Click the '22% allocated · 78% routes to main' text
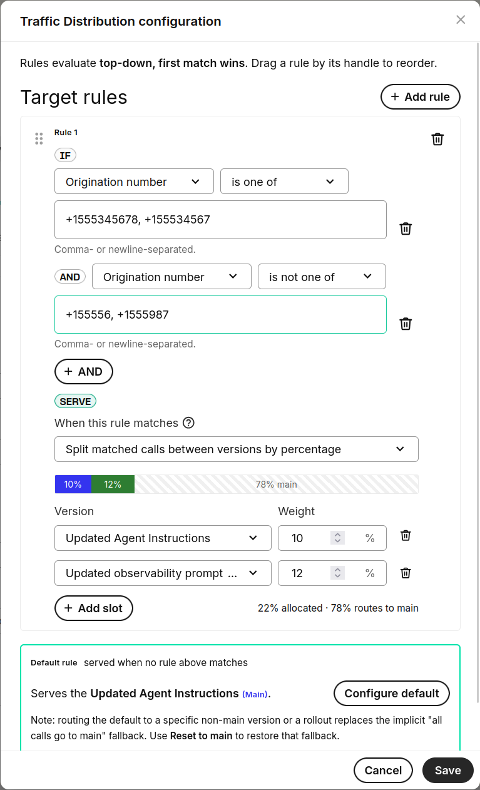The width and height of the screenshot is (480, 790). [338, 608]
